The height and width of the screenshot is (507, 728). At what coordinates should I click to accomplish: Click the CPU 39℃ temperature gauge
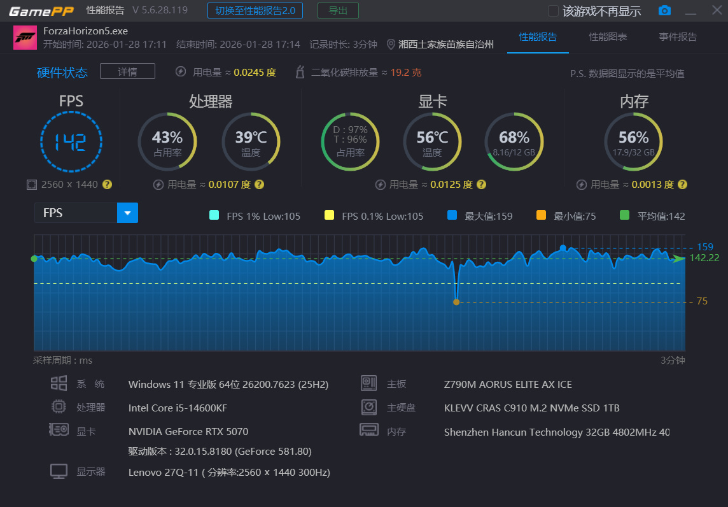(251, 142)
